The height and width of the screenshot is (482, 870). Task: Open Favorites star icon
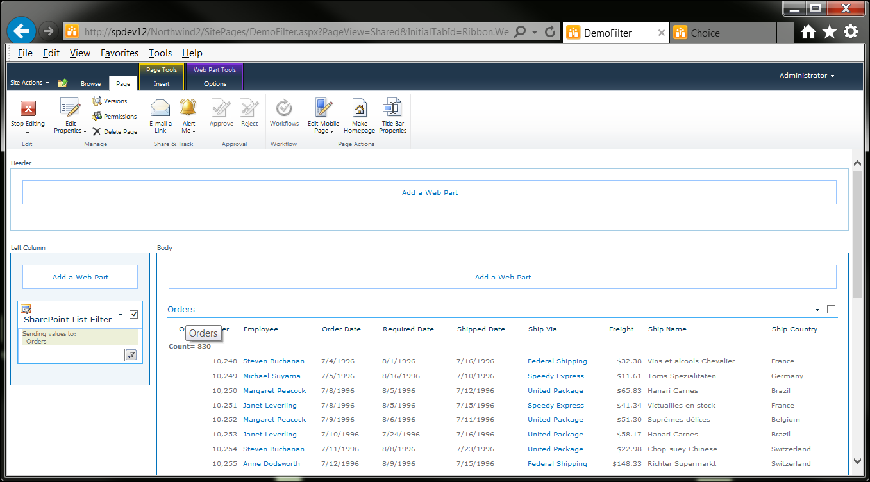pos(830,32)
